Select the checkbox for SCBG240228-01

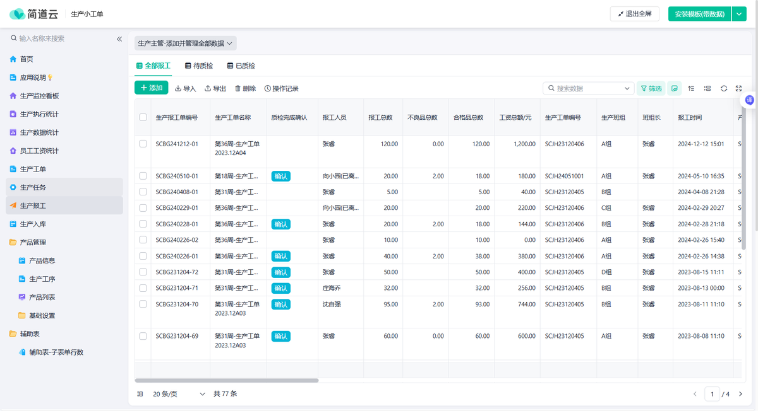tap(143, 224)
